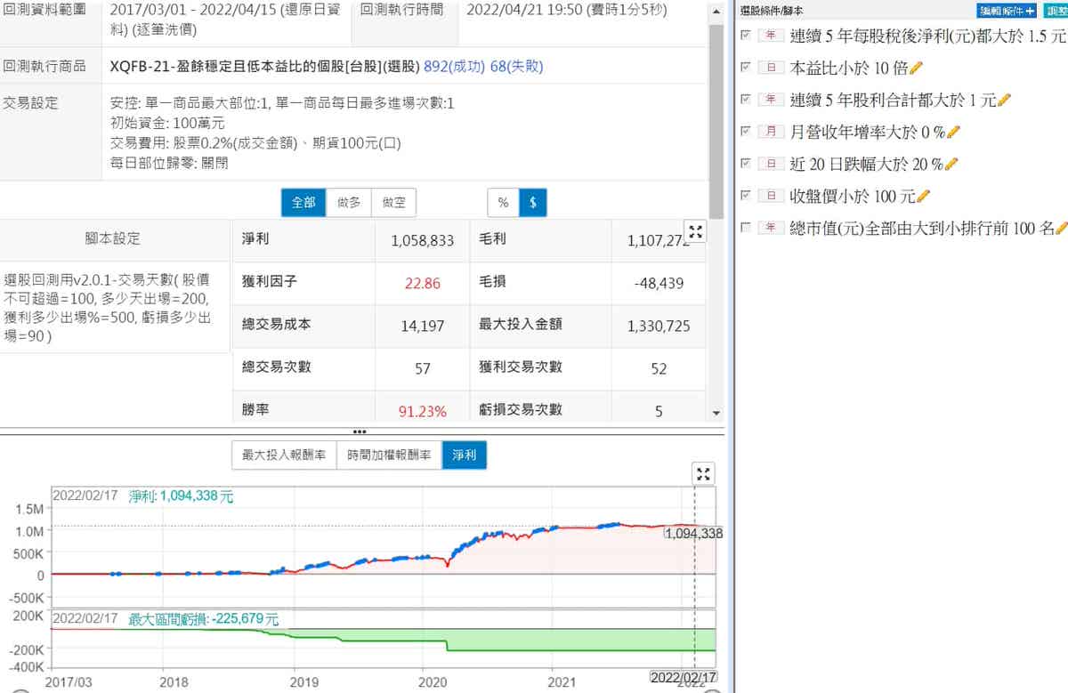Click pencil icon for 收盤價小於 100 元
This screenshot has height=693, width=1068.
coord(923,196)
